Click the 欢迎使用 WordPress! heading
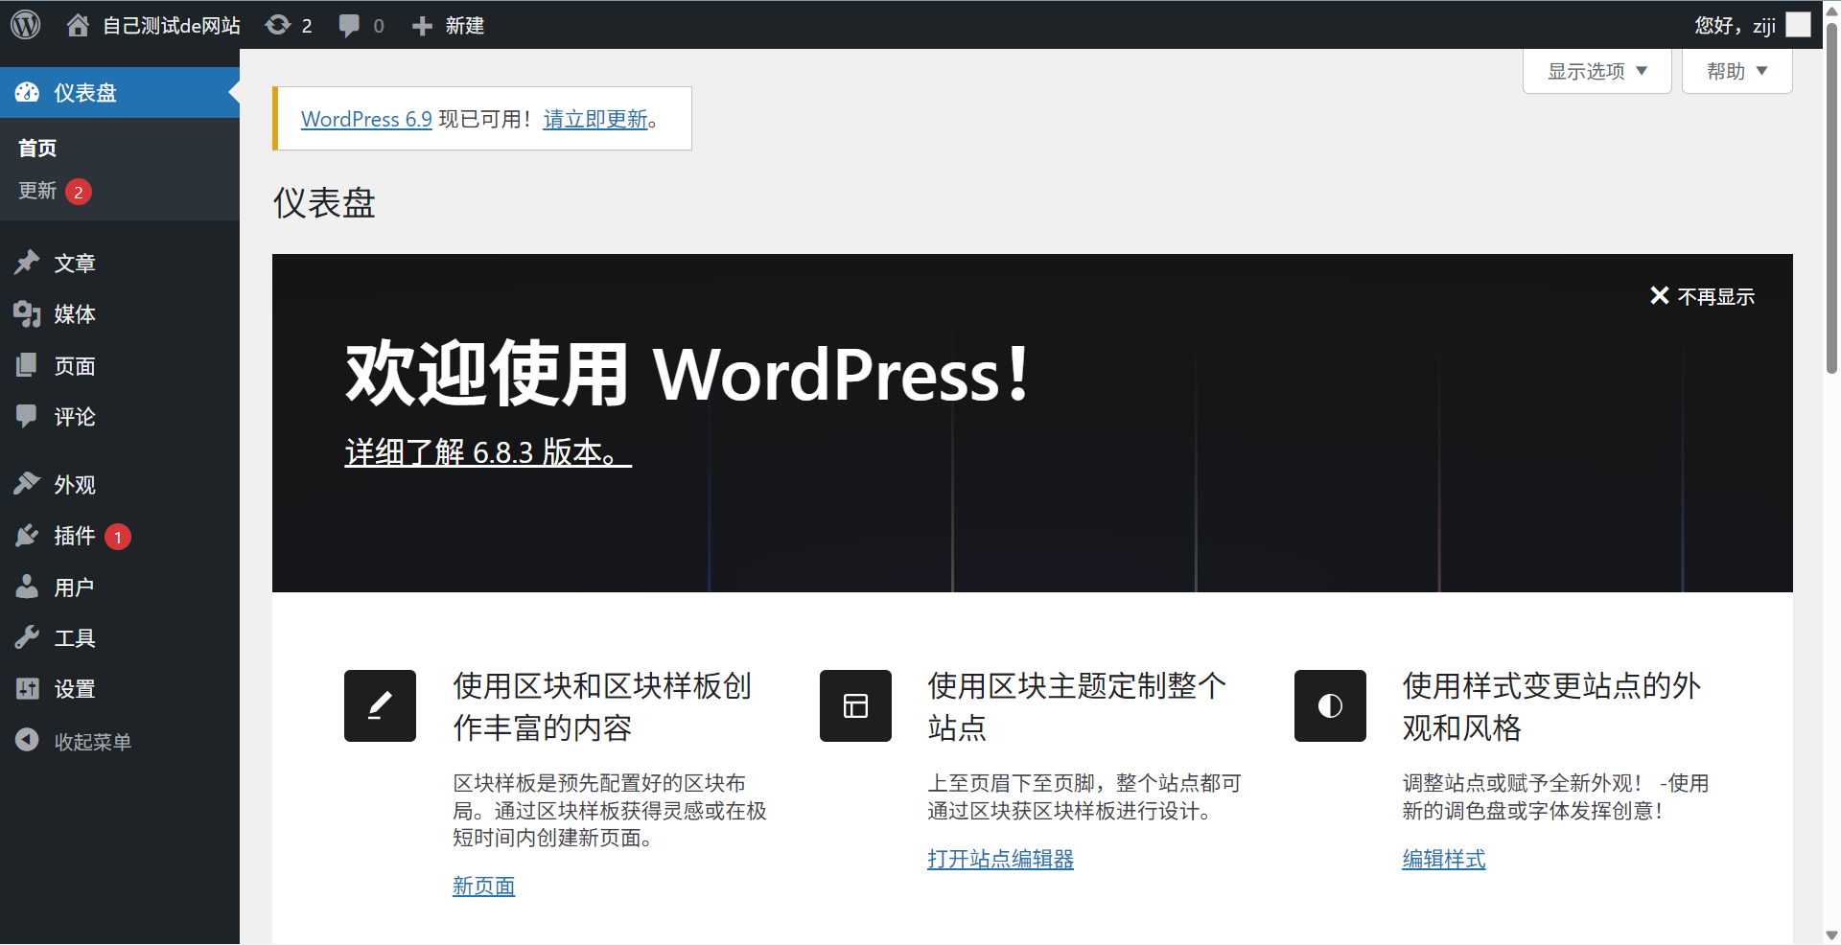The image size is (1841, 945). tap(687, 374)
